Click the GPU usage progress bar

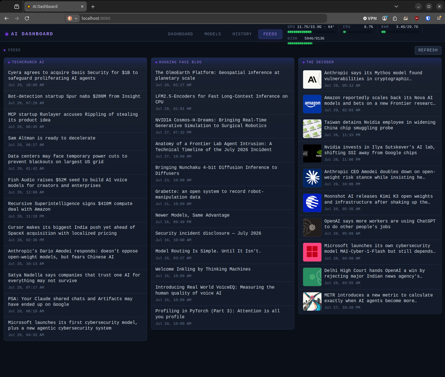coord(311,32)
